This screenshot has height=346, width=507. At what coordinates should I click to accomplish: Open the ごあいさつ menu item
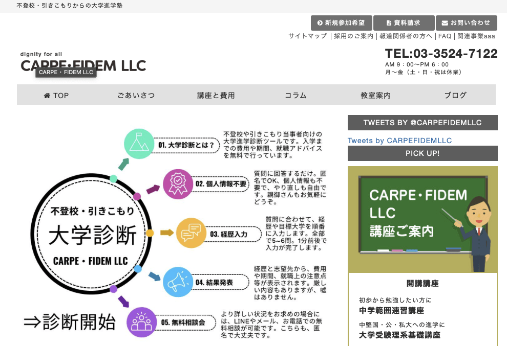pyautogui.click(x=136, y=95)
